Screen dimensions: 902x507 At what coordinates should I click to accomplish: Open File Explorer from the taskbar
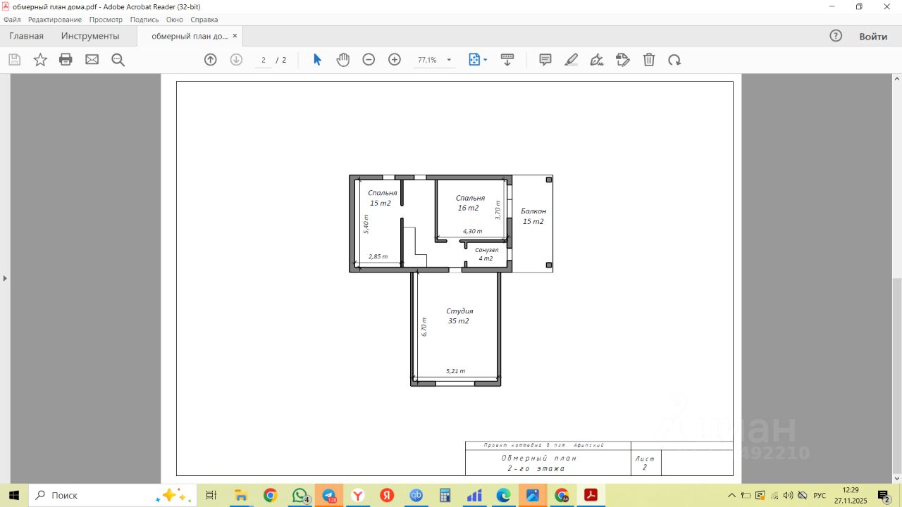tap(241, 495)
